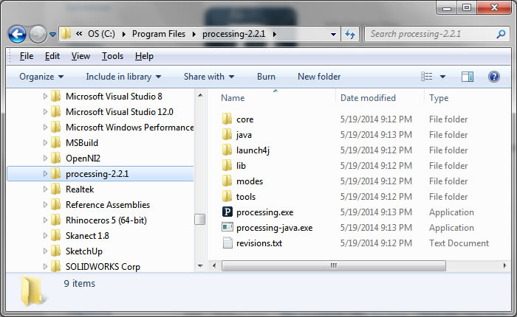The width and height of the screenshot is (517, 317).
Task: Click the Burn button
Action: 266,77
